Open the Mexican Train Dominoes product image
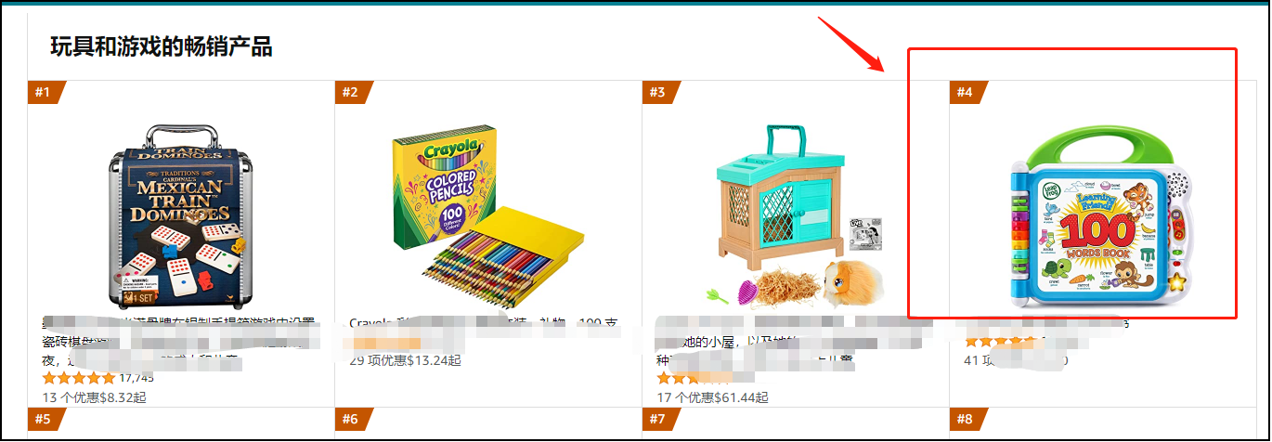The height and width of the screenshot is (442, 1272). coord(180,214)
